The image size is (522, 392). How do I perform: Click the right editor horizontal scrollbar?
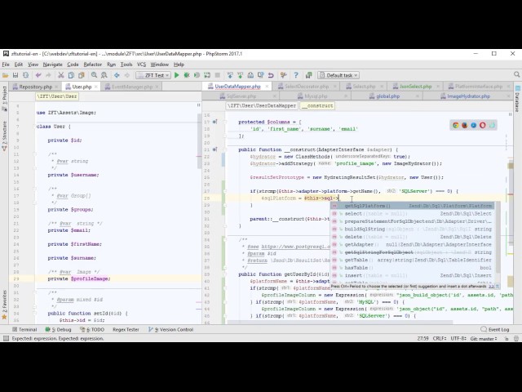click(340, 323)
